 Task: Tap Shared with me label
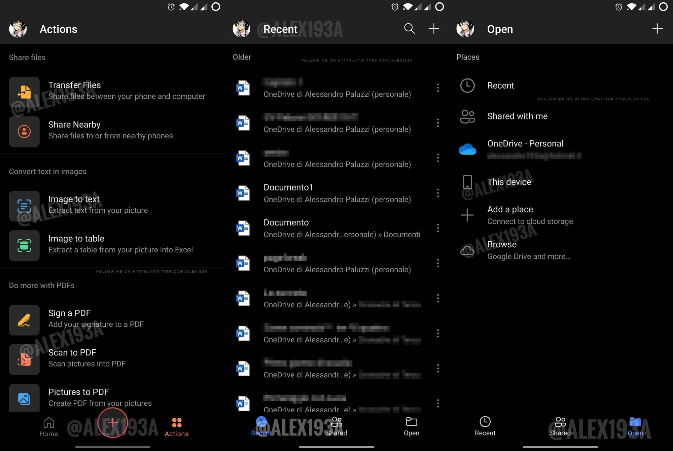(518, 116)
